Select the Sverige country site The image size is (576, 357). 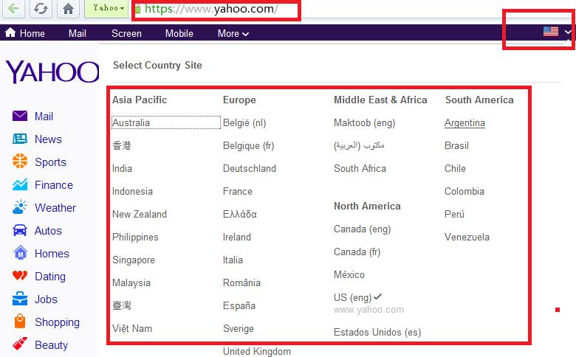(238, 329)
